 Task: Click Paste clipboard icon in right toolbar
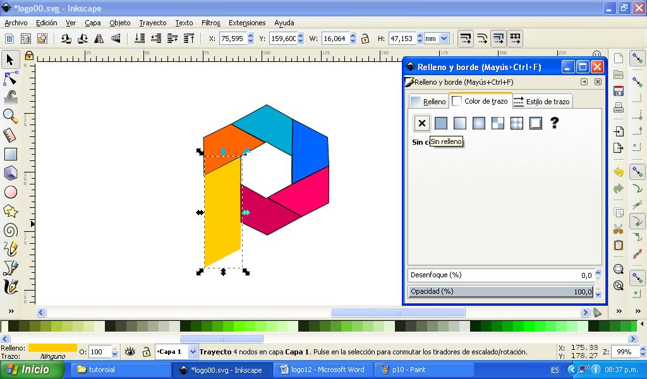[618, 245]
